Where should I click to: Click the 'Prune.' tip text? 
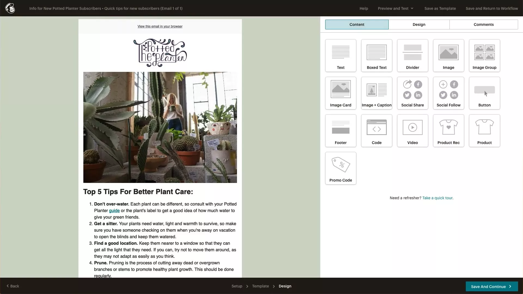[x=101, y=263]
